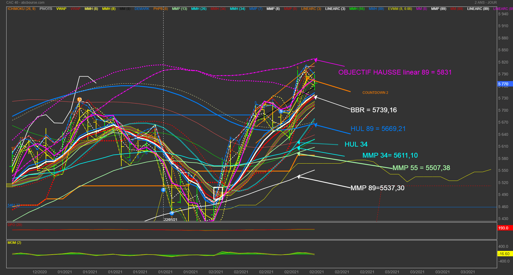Click the DPO (20) panel label

click(x=15, y=225)
